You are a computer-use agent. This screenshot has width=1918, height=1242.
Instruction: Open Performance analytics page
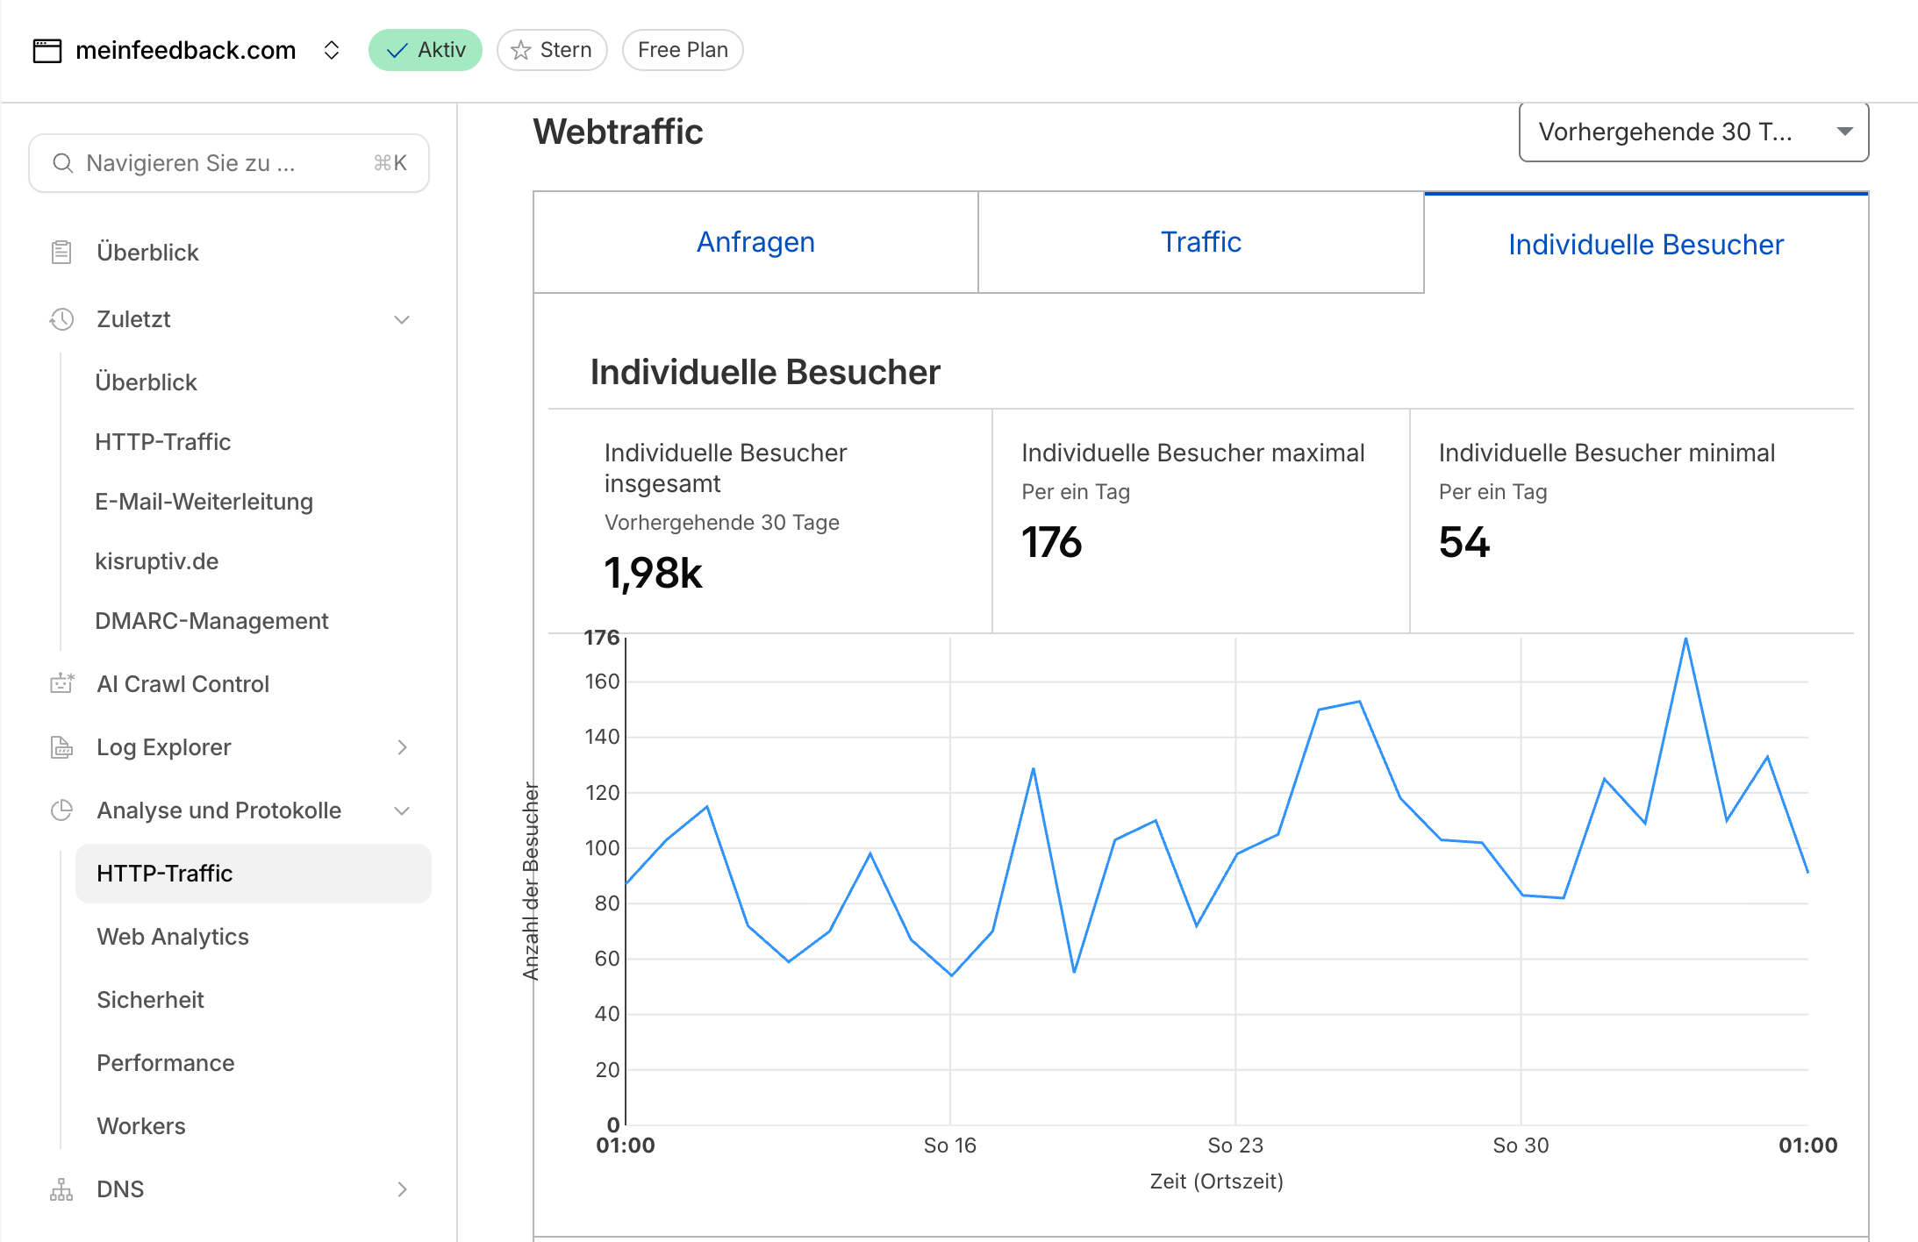pos(166,1063)
